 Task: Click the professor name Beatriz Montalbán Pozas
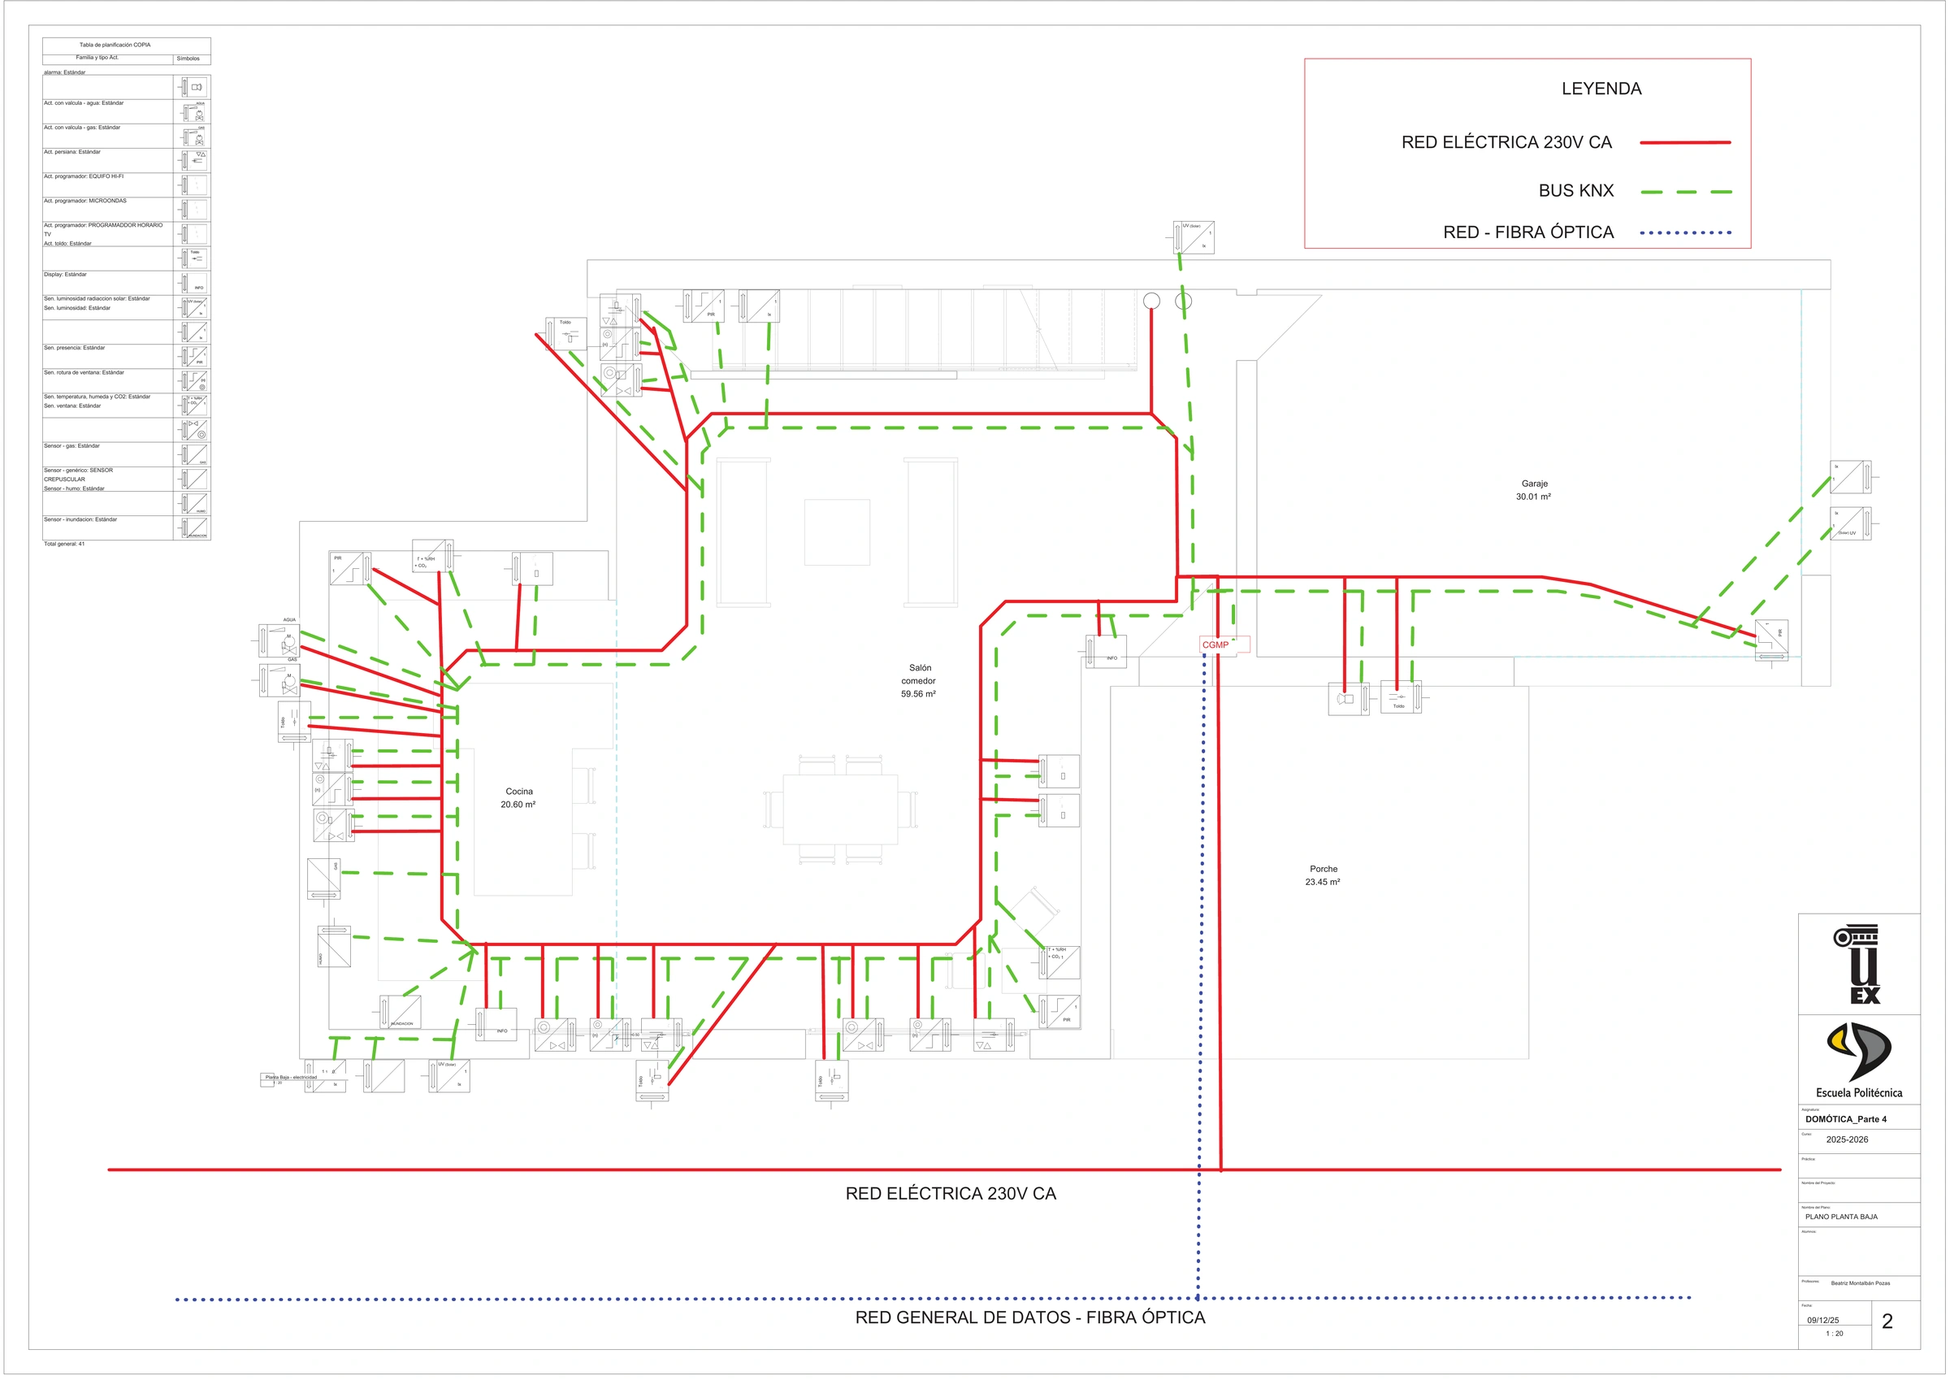[1860, 1283]
